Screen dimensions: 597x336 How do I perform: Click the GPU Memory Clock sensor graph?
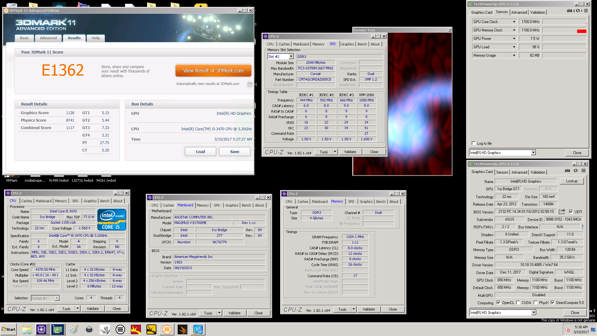pos(564,30)
